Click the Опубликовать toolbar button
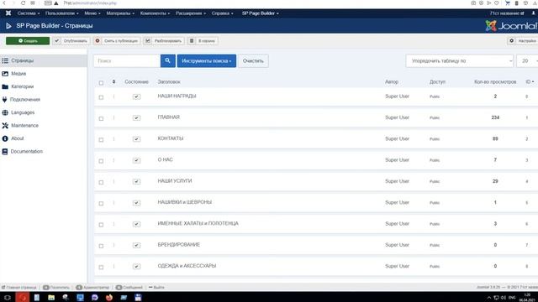The image size is (538, 302). 71,41
